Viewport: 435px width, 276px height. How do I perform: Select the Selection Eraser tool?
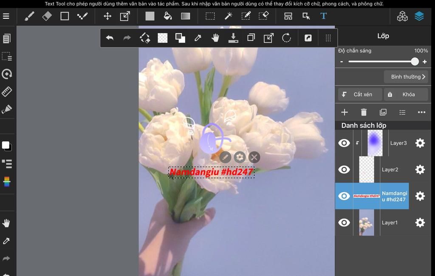[x=263, y=16]
